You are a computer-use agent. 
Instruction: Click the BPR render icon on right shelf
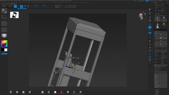pyautogui.click(x=150, y=10)
